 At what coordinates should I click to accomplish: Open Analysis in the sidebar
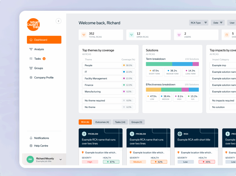[x=39, y=49]
